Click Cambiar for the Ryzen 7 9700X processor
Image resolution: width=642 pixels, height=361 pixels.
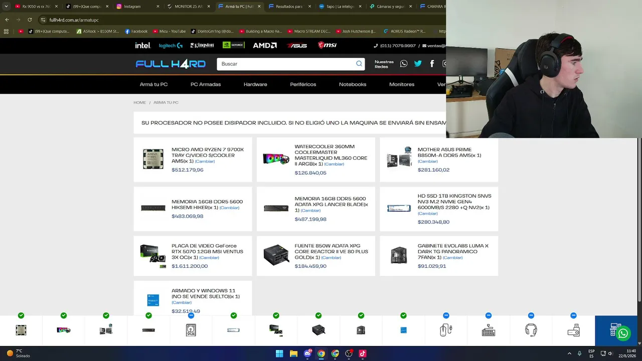tap(205, 161)
